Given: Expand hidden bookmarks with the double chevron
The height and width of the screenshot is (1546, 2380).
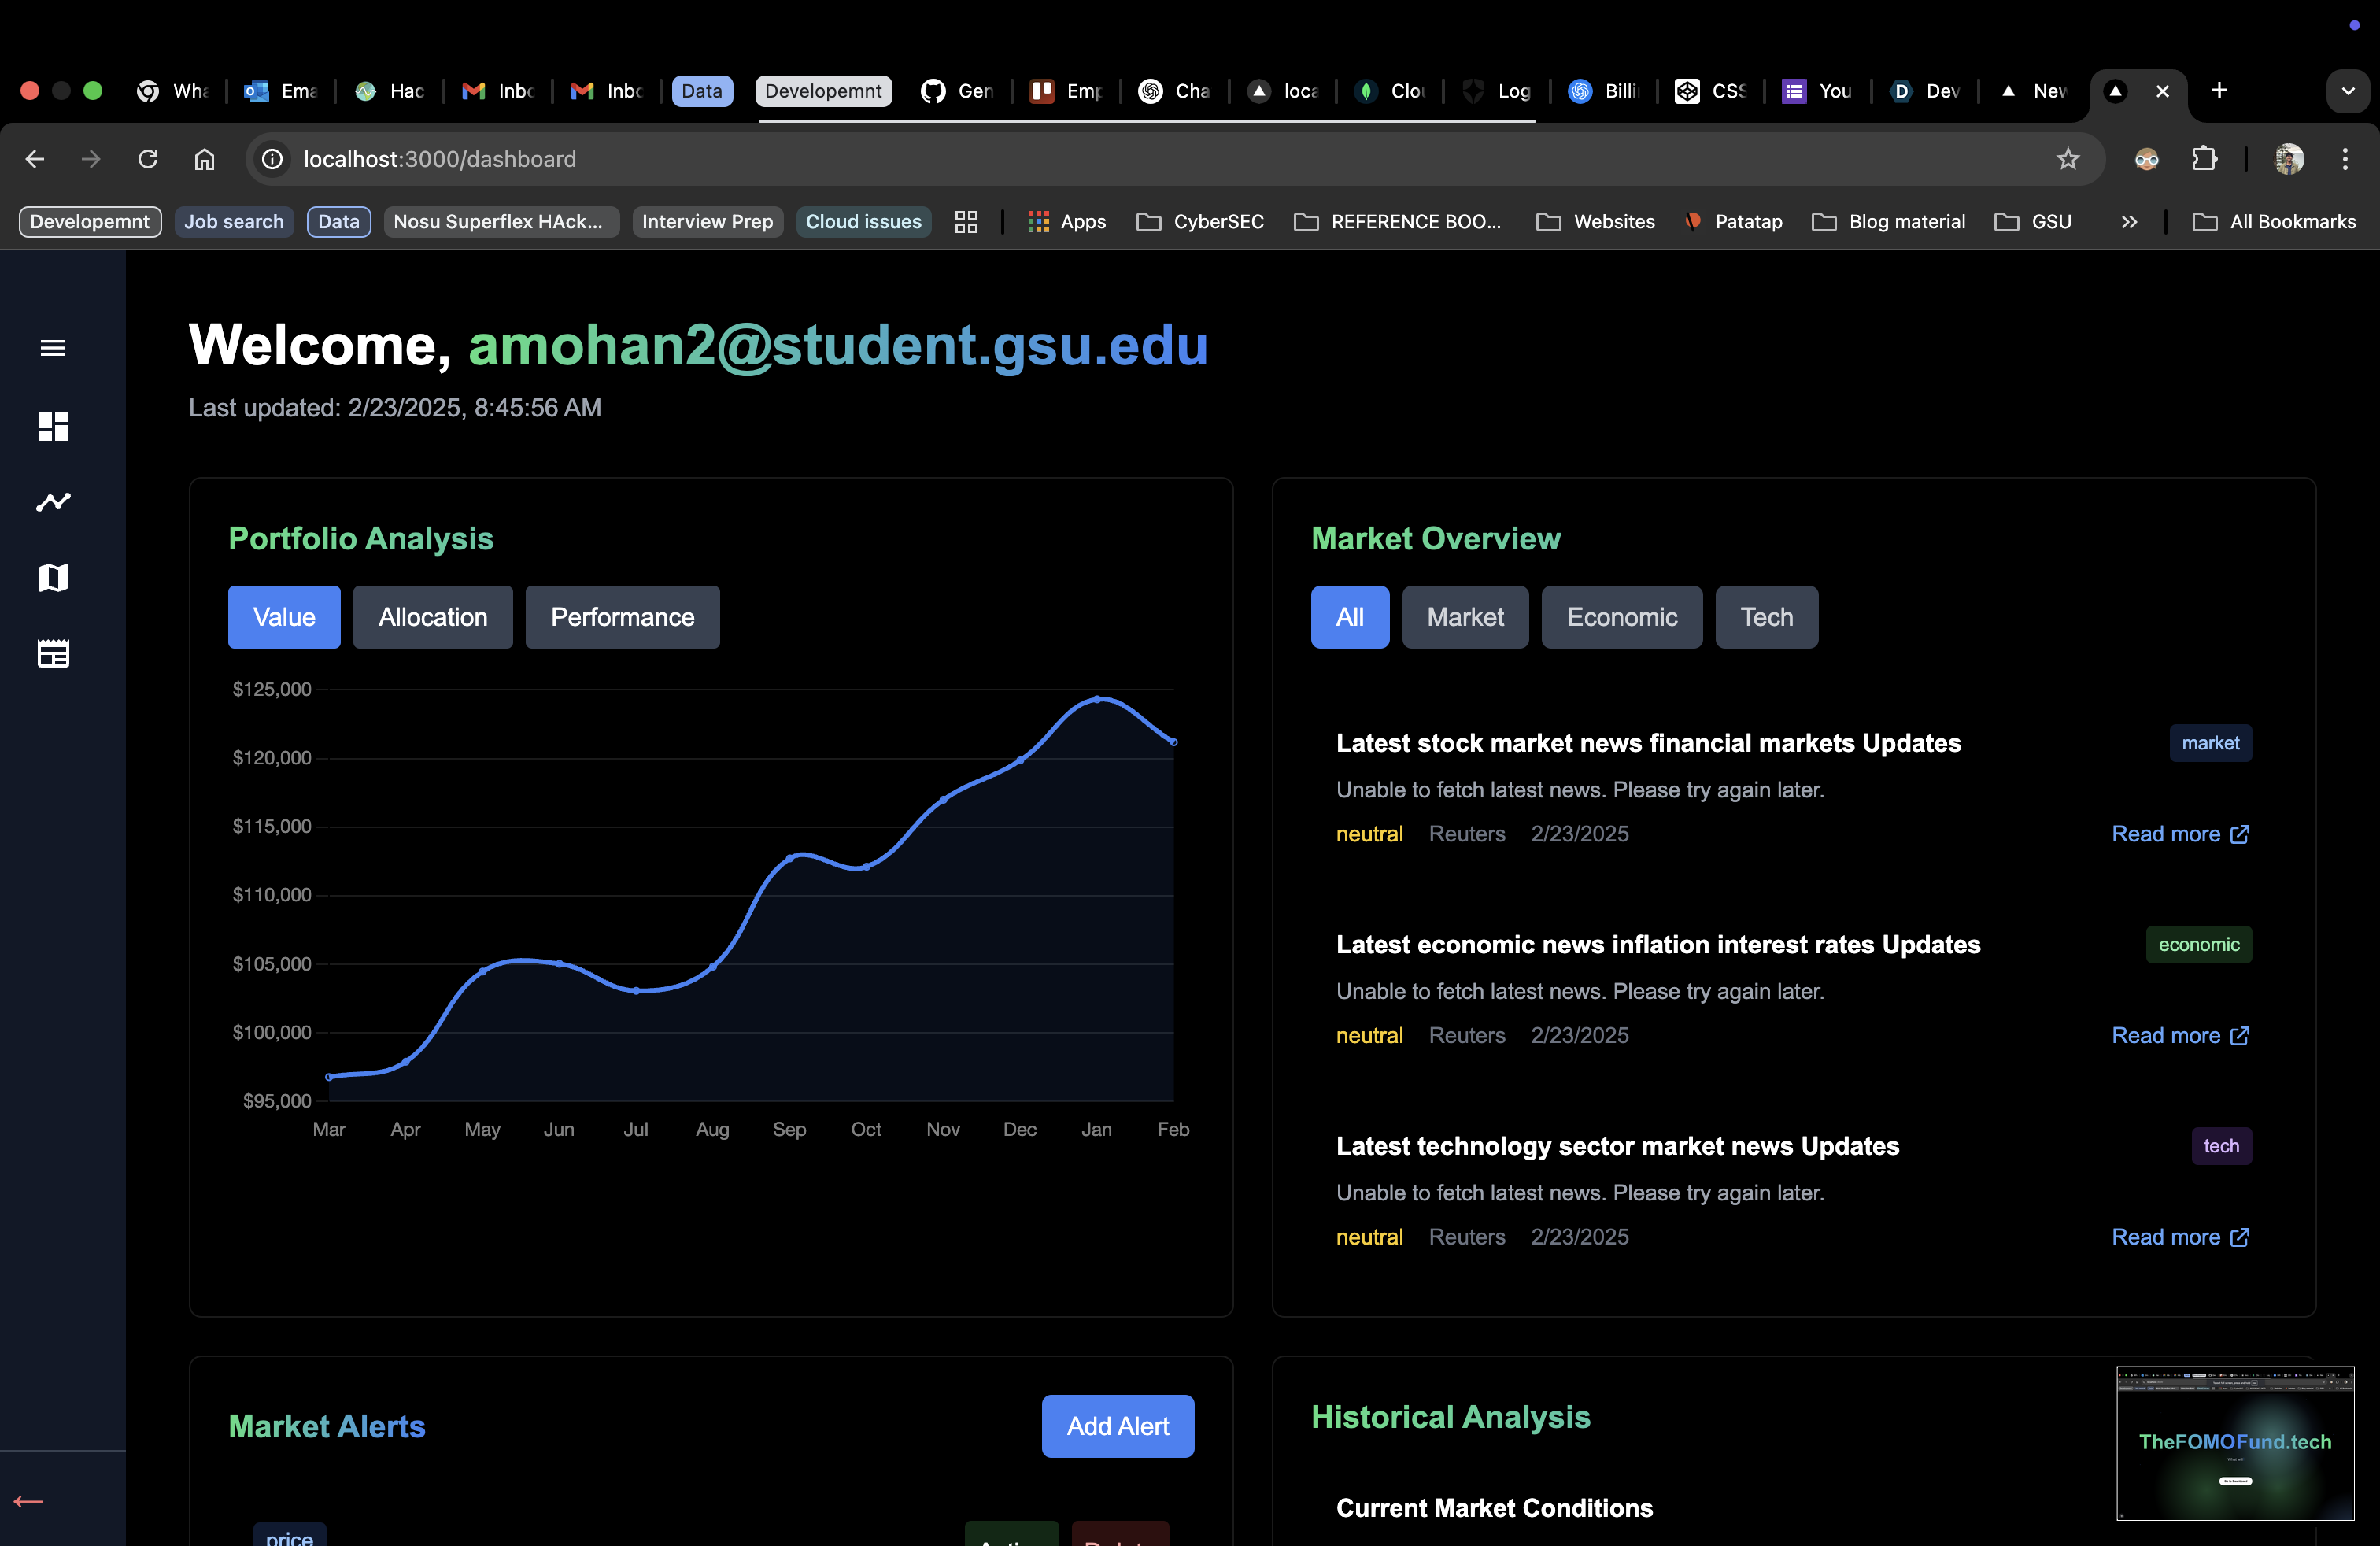Looking at the screenshot, I should tap(2129, 222).
